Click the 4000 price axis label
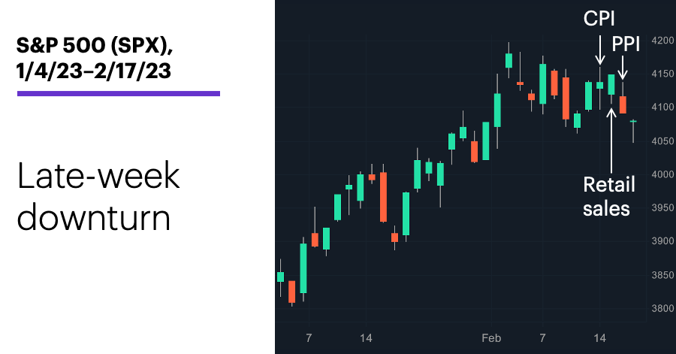676x354 pixels. pyautogui.click(x=662, y=174)
